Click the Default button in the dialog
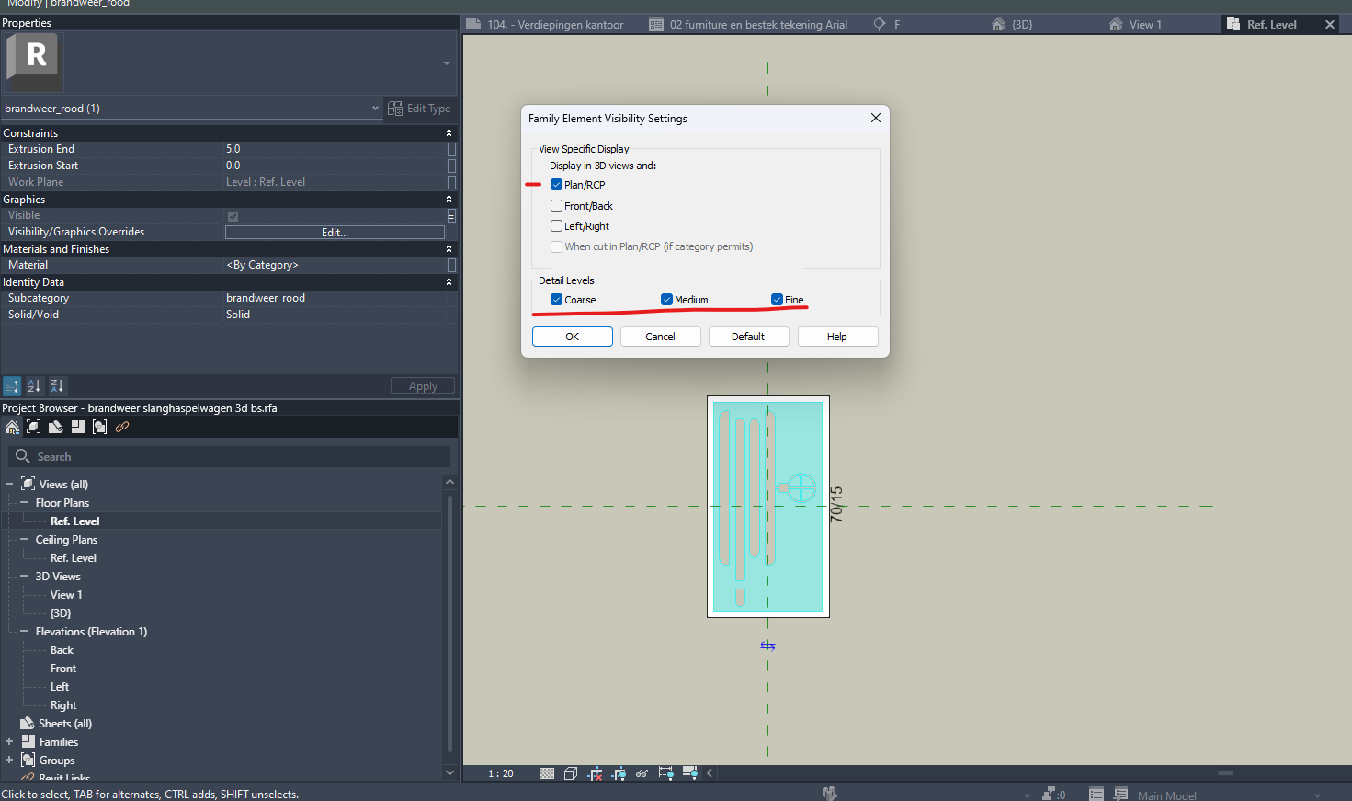 click(748, 337)
